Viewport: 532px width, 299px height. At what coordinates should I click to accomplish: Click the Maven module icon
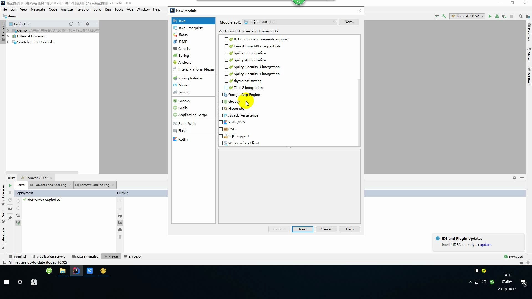(x=175, y=85)
